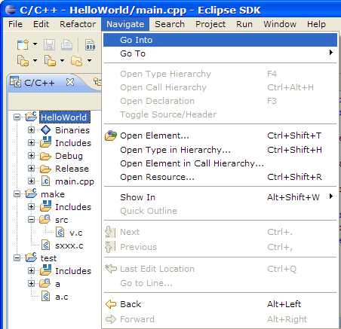Choose Open Element... menu entry
The width and height of the screenshot is (341, 329).
click(220, 136)
